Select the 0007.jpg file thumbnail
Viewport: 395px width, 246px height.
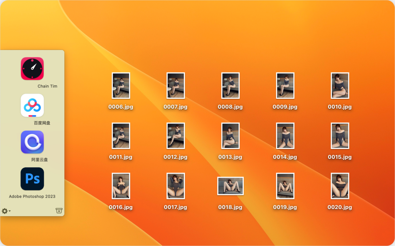(176, 85)
